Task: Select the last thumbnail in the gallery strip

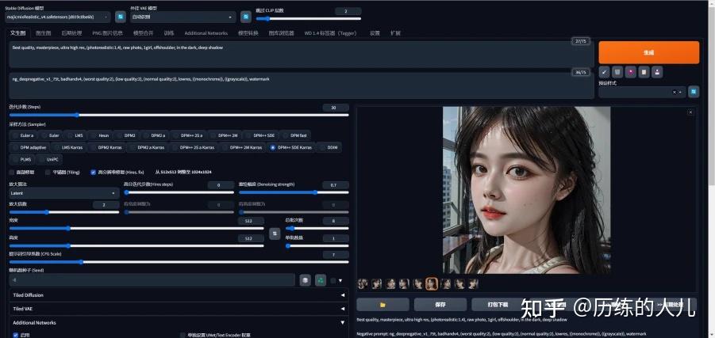Action: pyautogui.click(x=473, y=284)
